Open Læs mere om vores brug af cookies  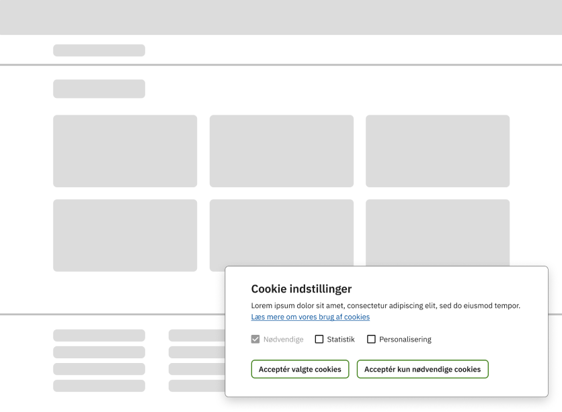310,317
